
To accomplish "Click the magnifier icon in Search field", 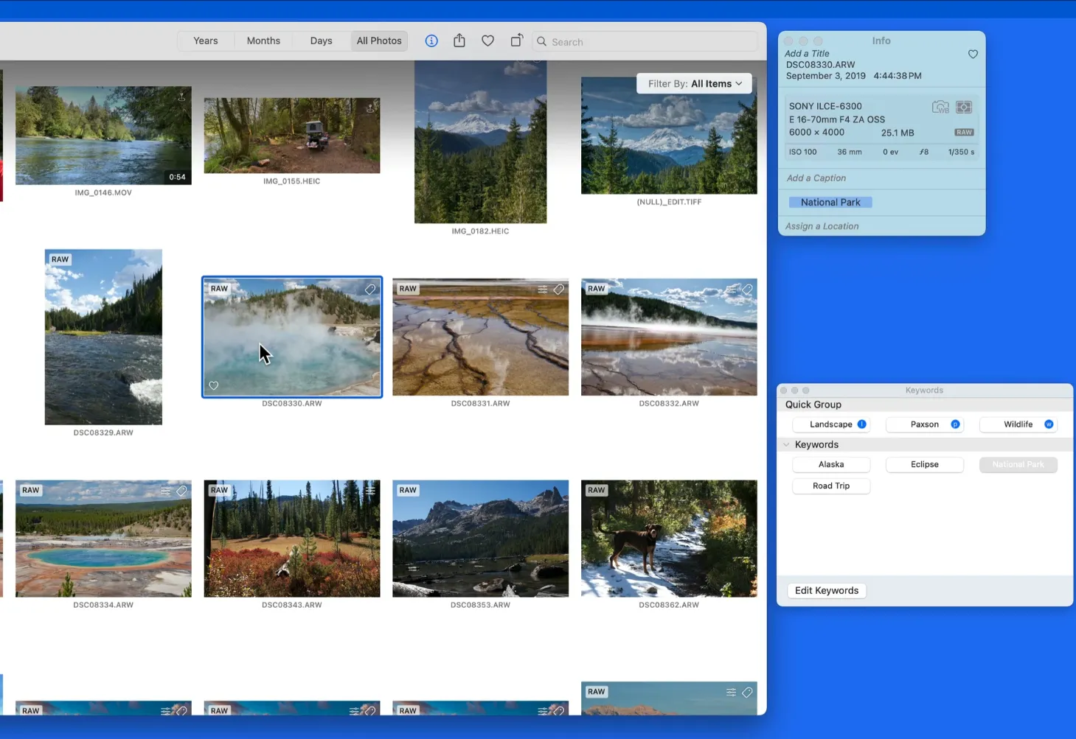I will (542, 42).
